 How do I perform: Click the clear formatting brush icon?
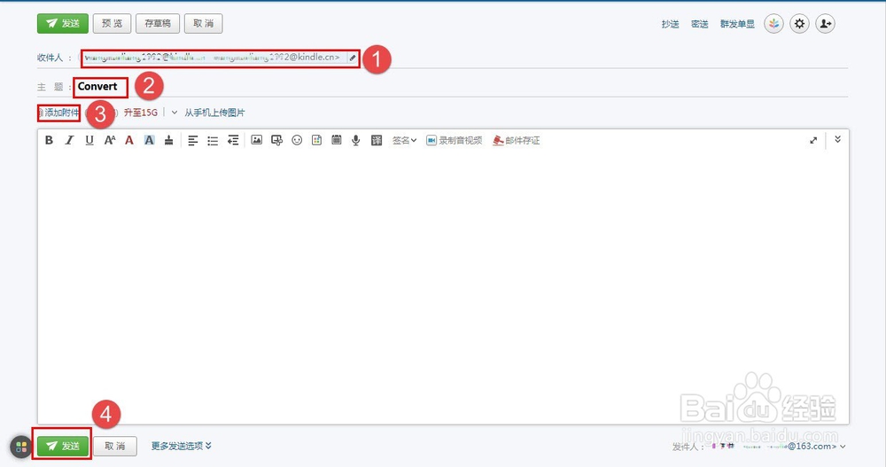click(168, 140)
